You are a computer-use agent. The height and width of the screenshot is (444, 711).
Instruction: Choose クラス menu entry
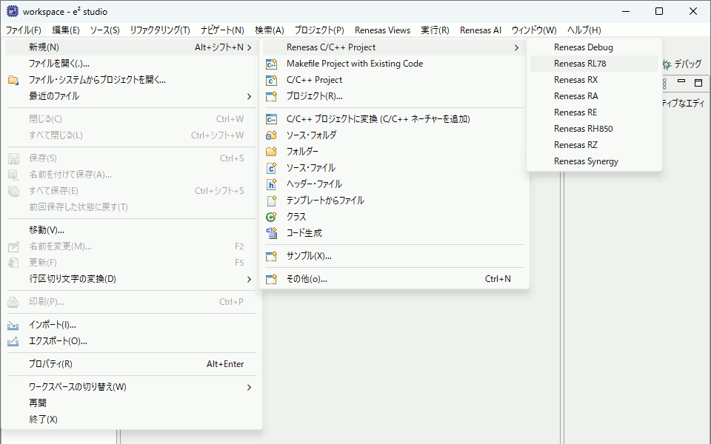[394, 217]
